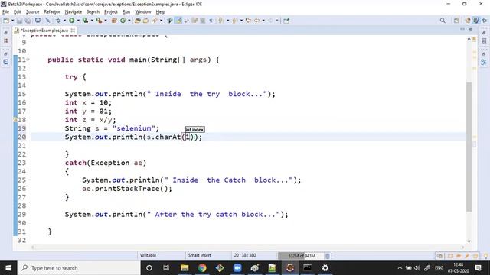
Task: Click inside charAt parentheses on line 20
Action: pyautogui.click(x=188, y=137)
